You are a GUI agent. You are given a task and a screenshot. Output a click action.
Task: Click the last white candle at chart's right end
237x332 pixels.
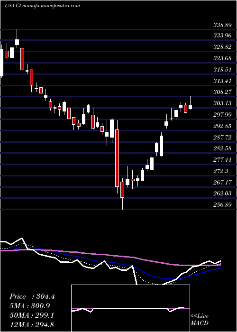[x=191, y=107]
